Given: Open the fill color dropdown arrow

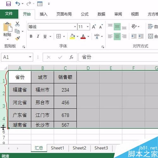Looking at the screenshot, I should (x=78, y=36).
